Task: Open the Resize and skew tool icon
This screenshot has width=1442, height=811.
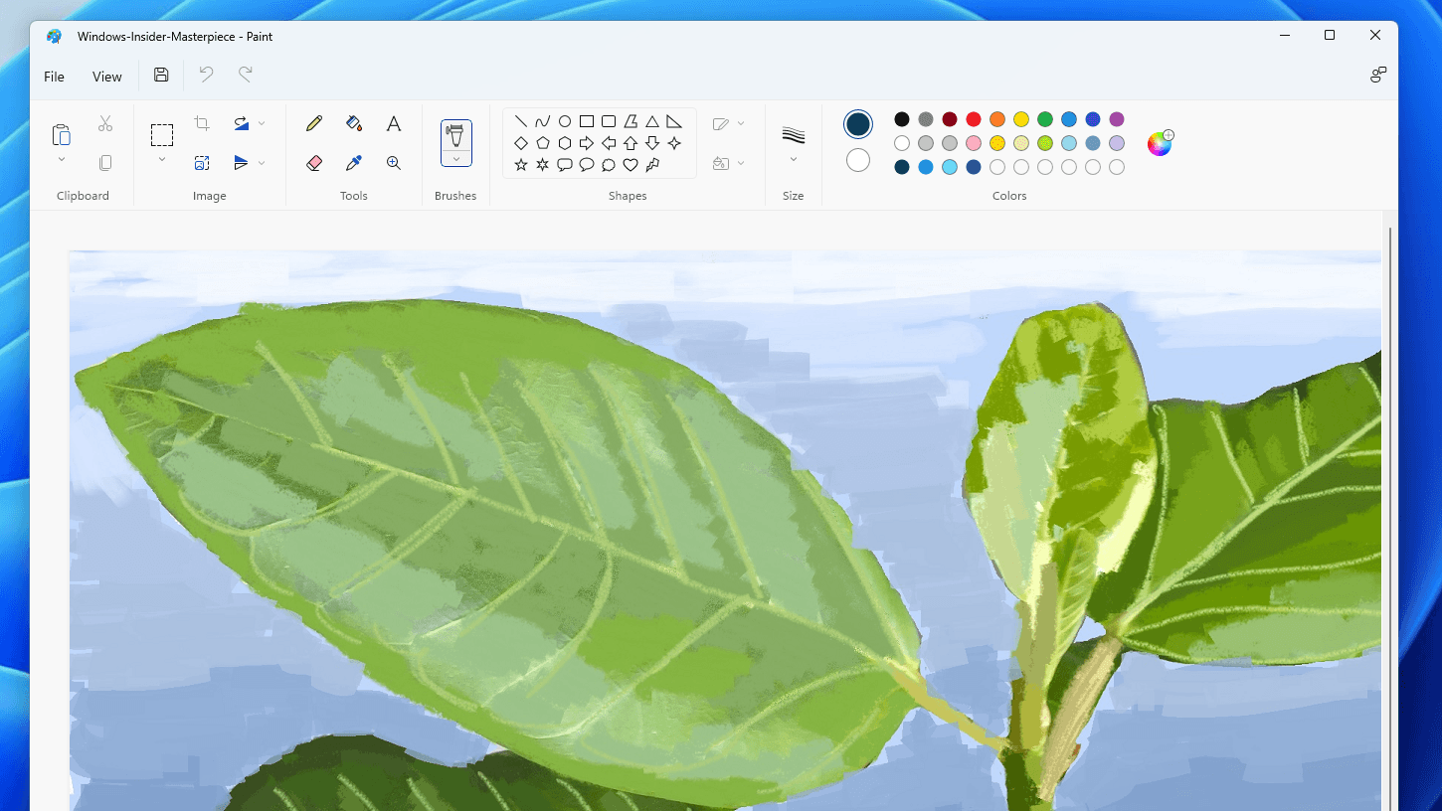Action: tap(202, 163)
